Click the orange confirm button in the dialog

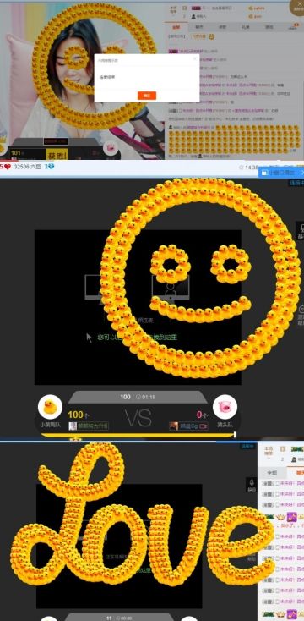147,96
